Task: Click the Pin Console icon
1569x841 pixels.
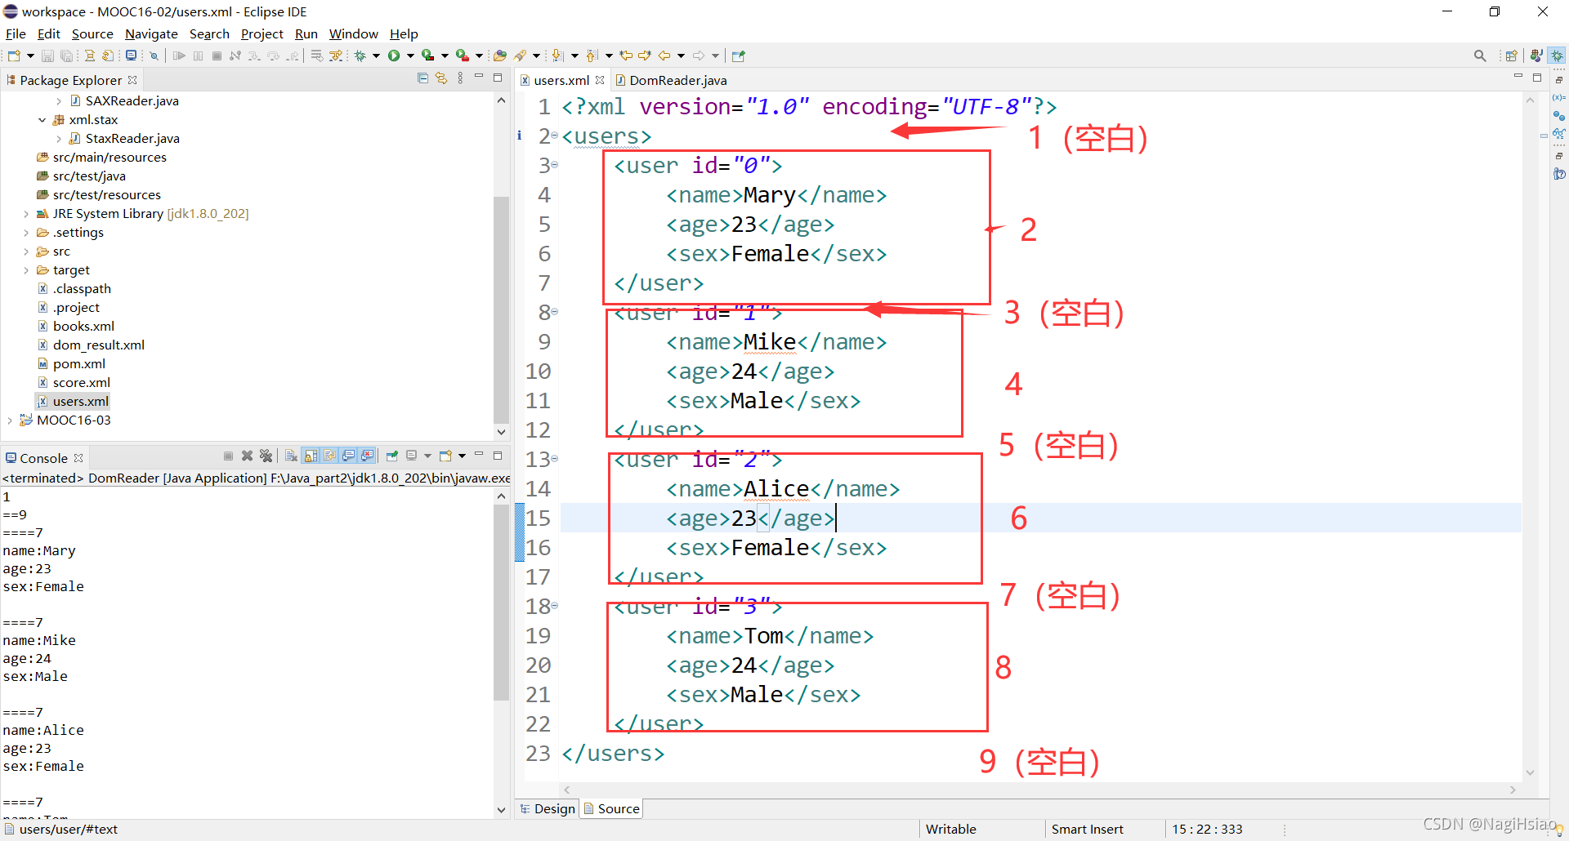Action: [x=392, y=456]
